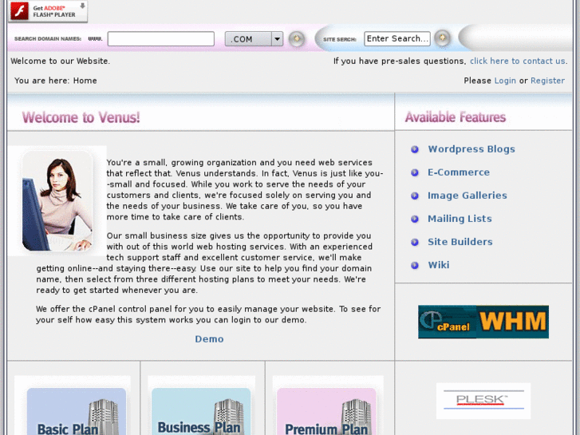Click the bullet icon beside Mailing Lists
This screenshot has height=435, width=580.
[415, 219]
